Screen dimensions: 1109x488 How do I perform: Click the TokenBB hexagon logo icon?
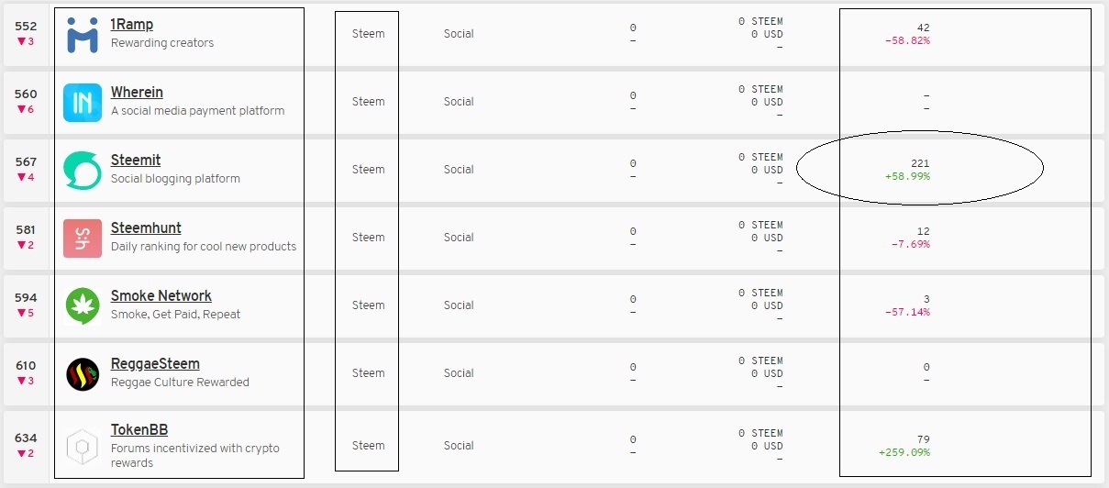click(x=83, y=447)
